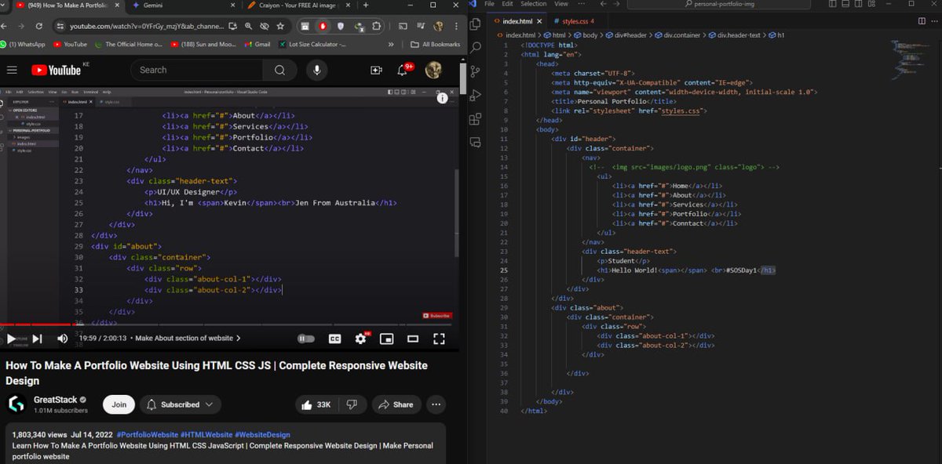Mute the YouTube video volume

click(63, 339)
